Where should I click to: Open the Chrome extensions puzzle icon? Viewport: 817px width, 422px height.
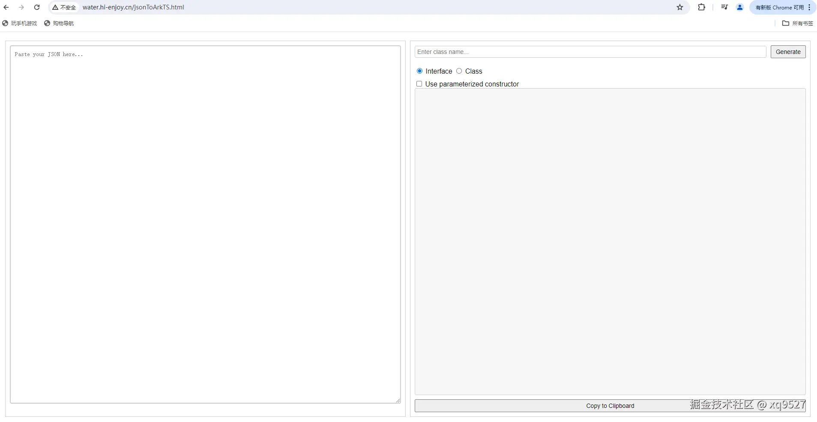[701, 7]
